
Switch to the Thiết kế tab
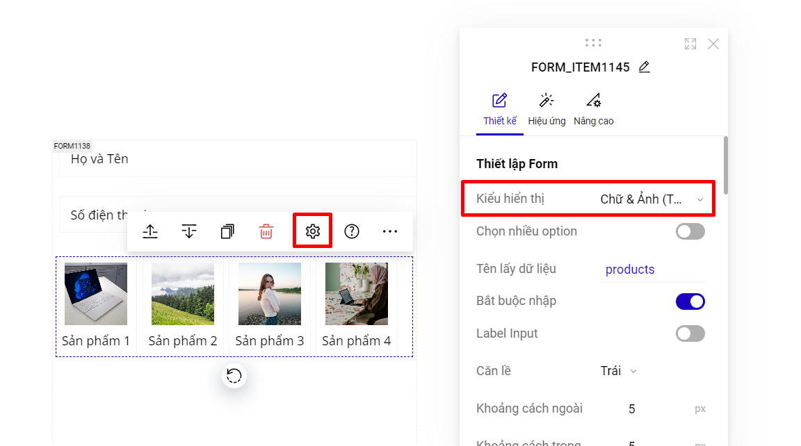click(500, 109)
